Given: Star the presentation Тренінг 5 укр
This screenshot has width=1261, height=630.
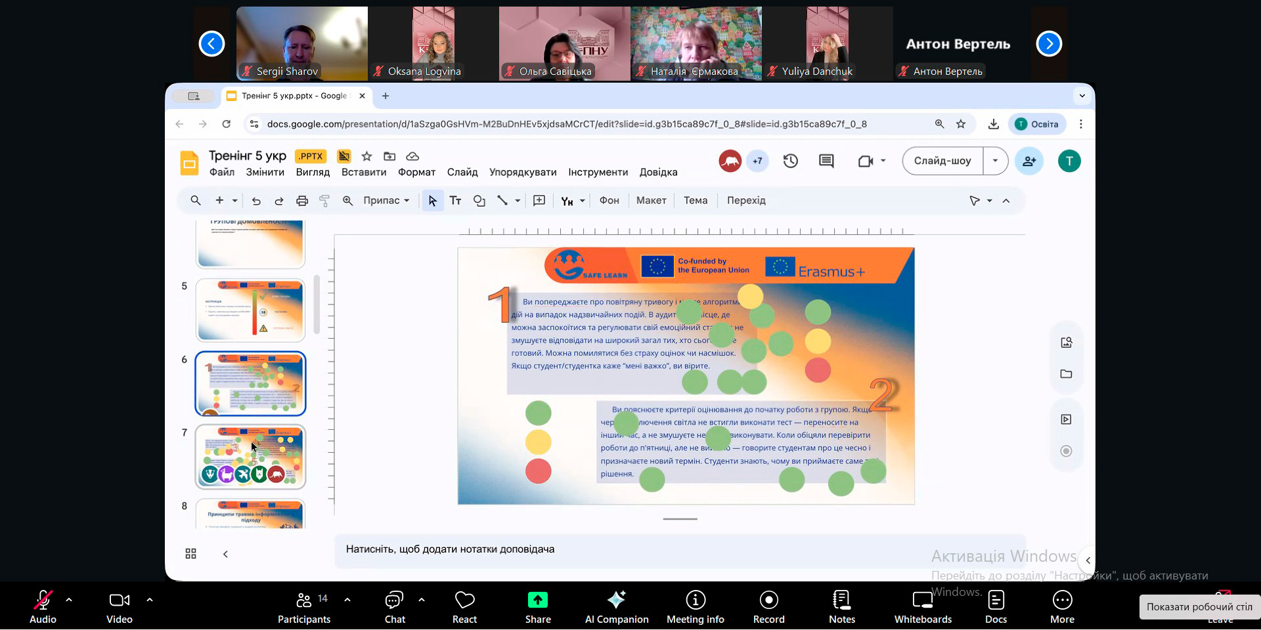Looking at the screenshot, I should click(366, 156).
